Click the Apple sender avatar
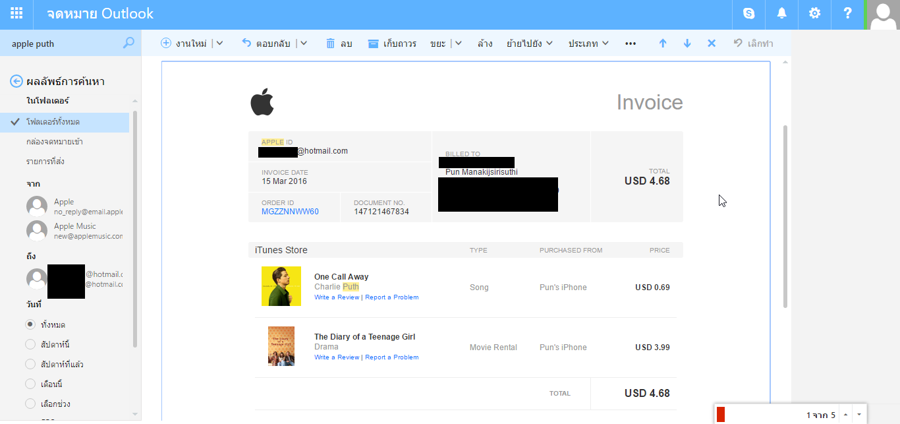The image size is (900, 424). (37, 206)
